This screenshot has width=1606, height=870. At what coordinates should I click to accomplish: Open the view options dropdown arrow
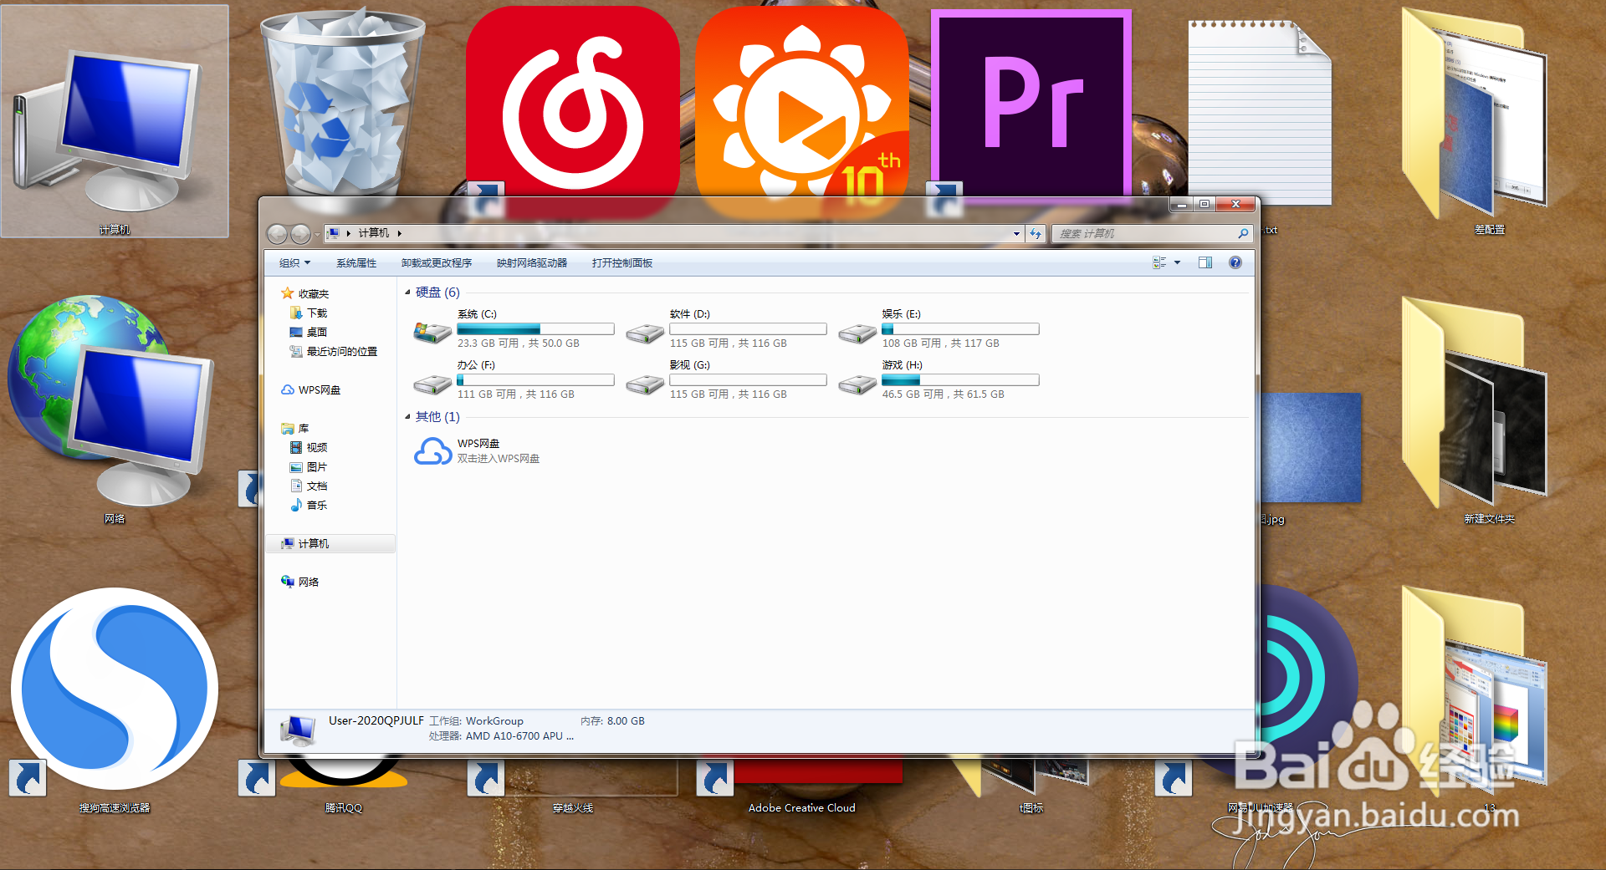pos(1178,262)
